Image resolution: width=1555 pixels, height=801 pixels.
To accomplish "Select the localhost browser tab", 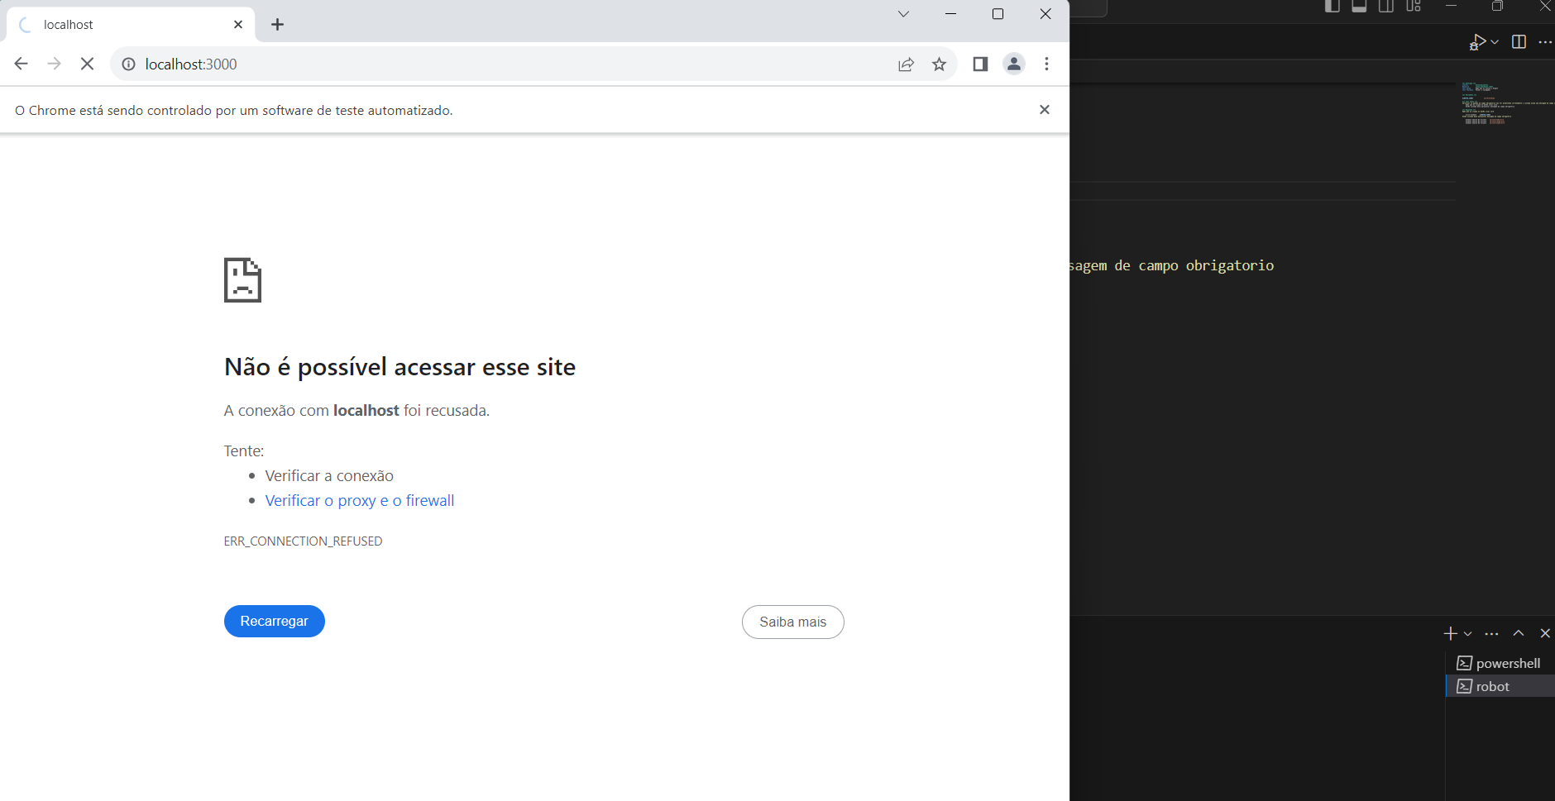I will 131,25.
